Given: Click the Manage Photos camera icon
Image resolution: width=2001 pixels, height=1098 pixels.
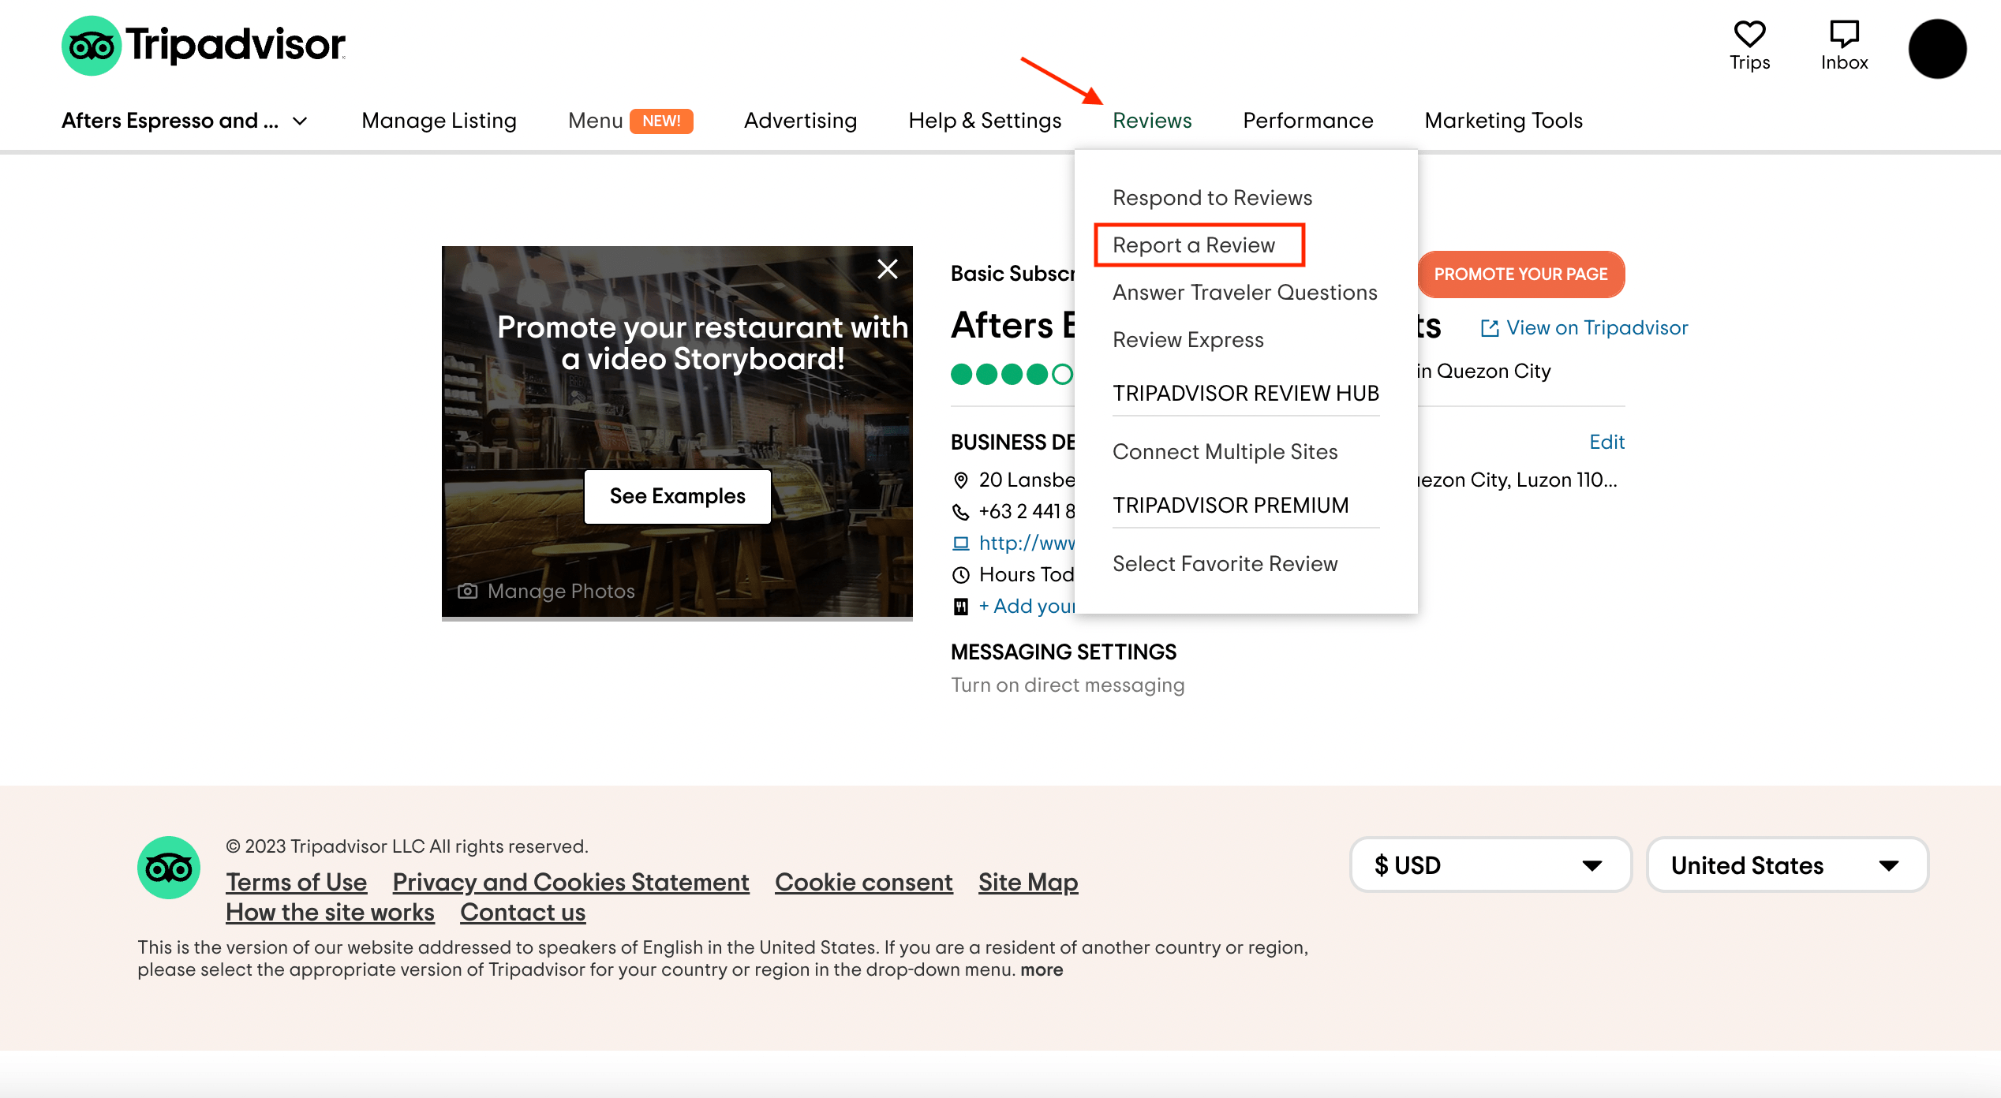Looking at the screenshot, I should coord(468,591).
